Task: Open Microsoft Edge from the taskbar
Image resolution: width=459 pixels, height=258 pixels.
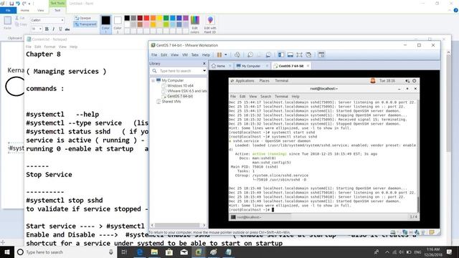Action: click(140, 252)
